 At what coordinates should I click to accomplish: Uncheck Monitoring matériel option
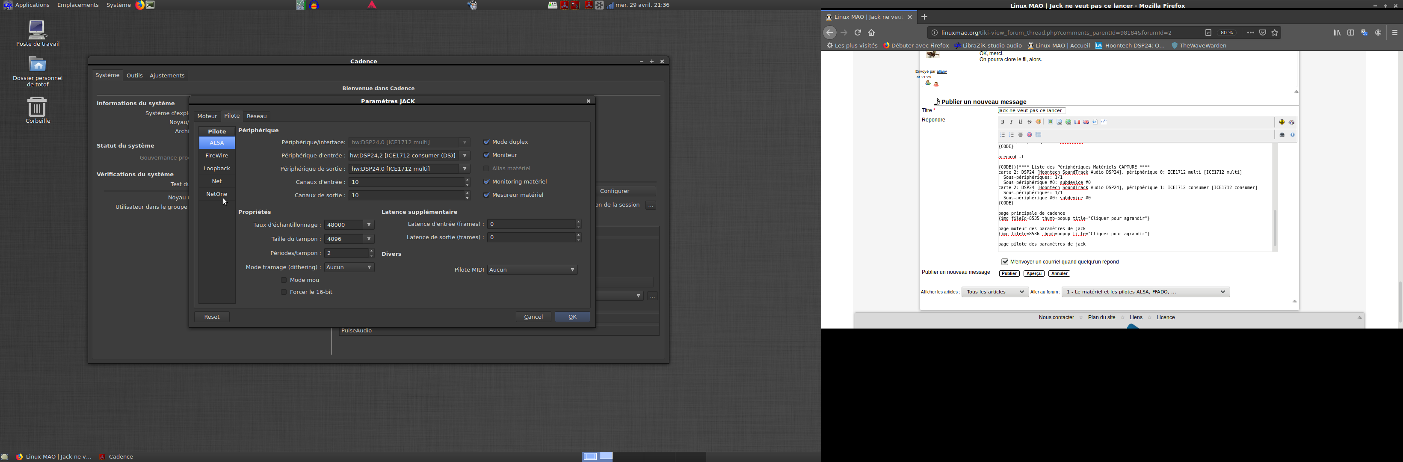pyautogui.click(x=486, y=182)
